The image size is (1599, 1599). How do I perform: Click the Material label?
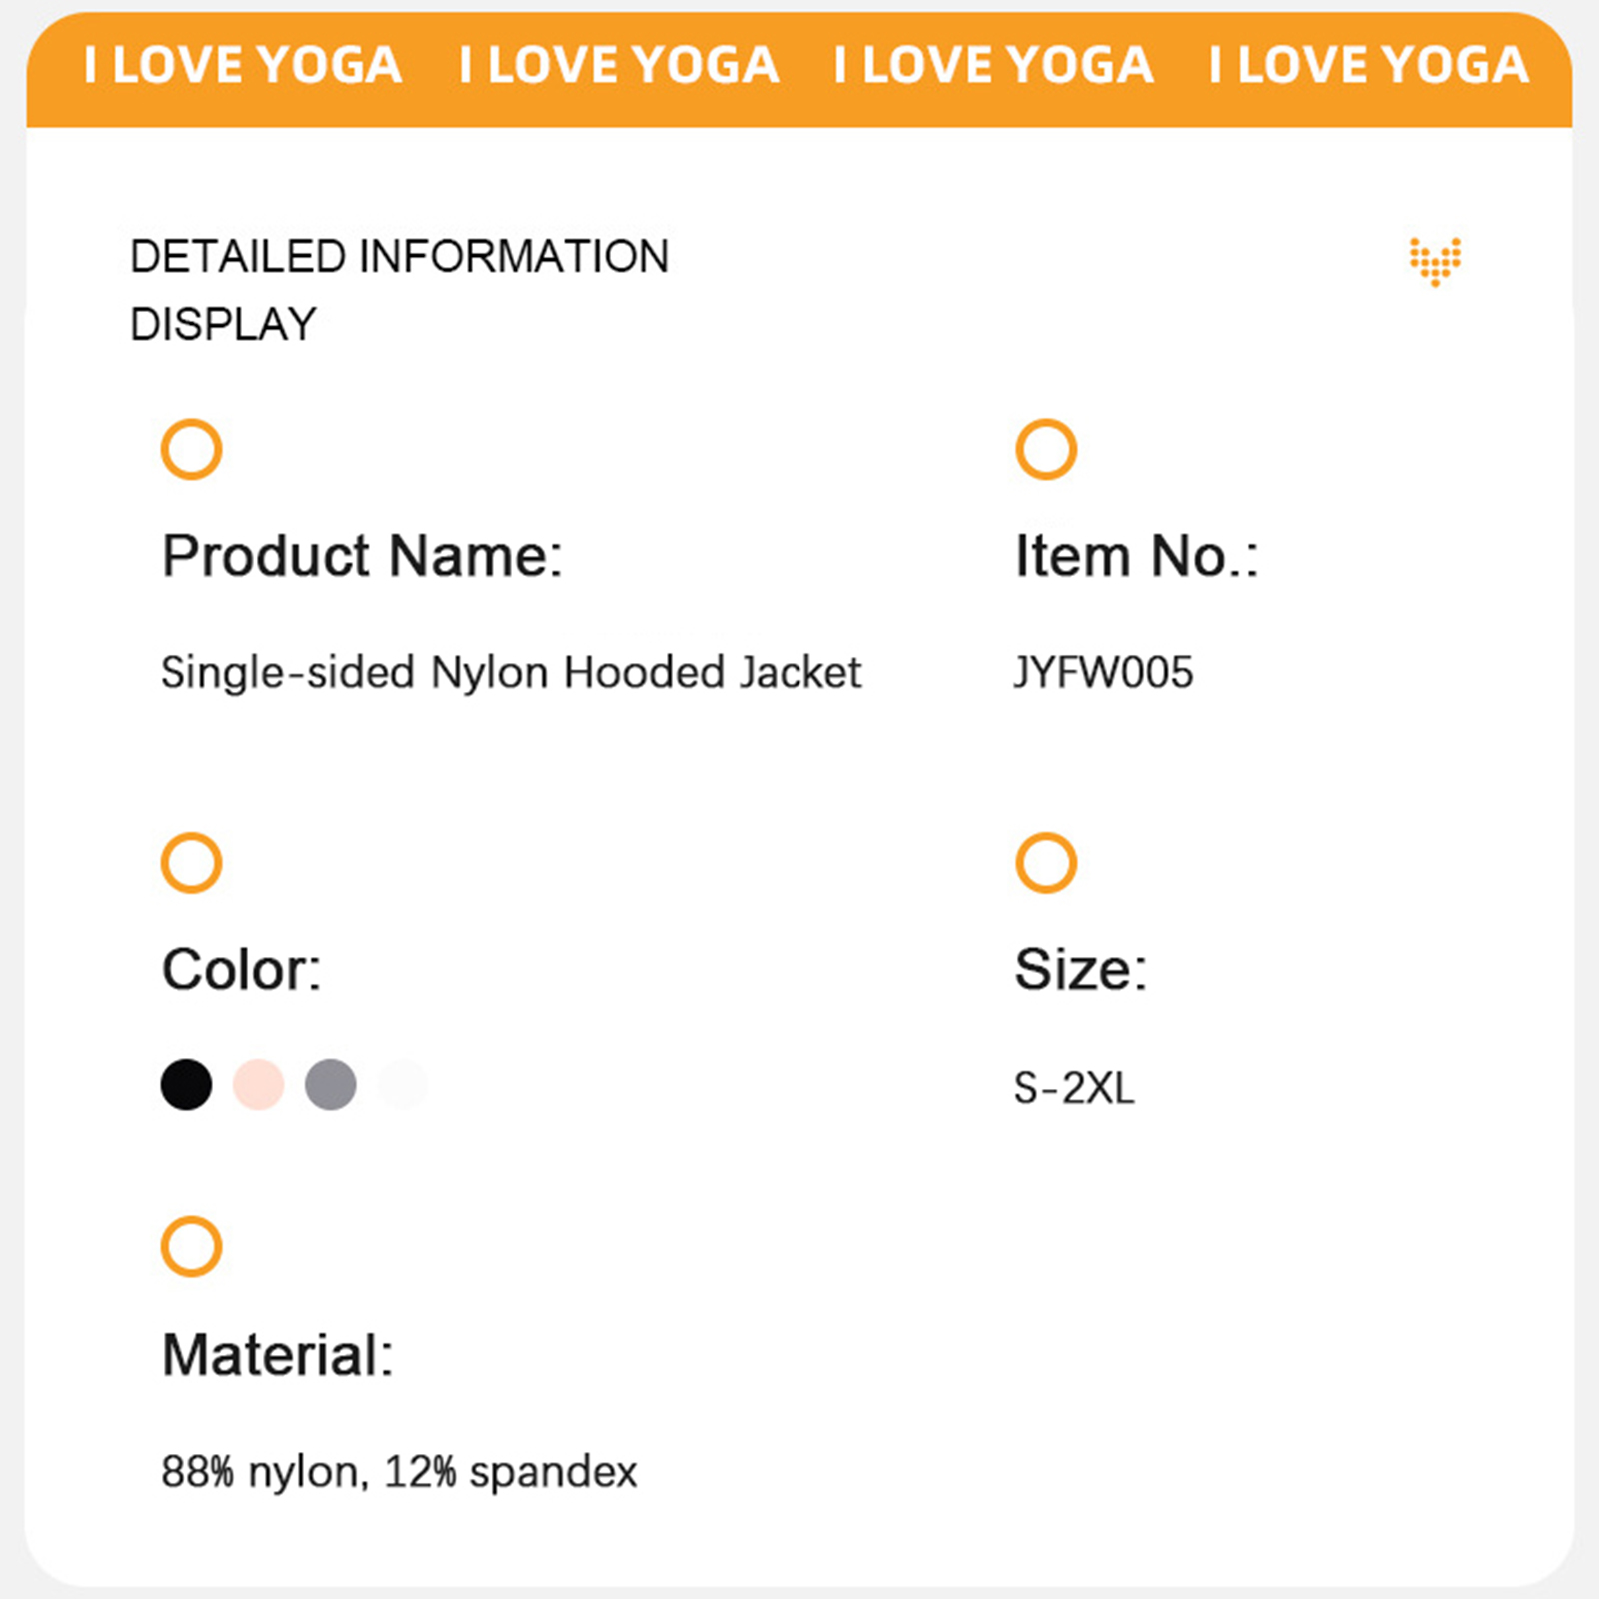[278, 1355]
